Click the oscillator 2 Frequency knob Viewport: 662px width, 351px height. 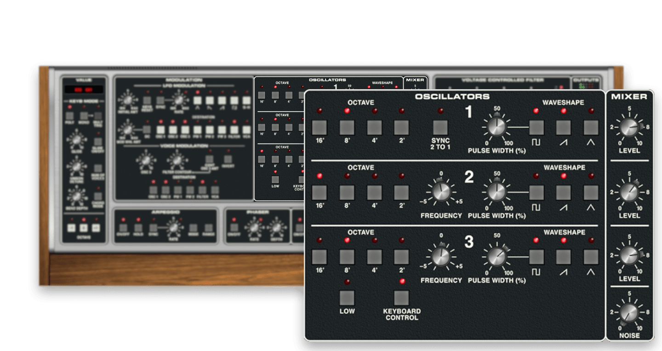point(441,192)
